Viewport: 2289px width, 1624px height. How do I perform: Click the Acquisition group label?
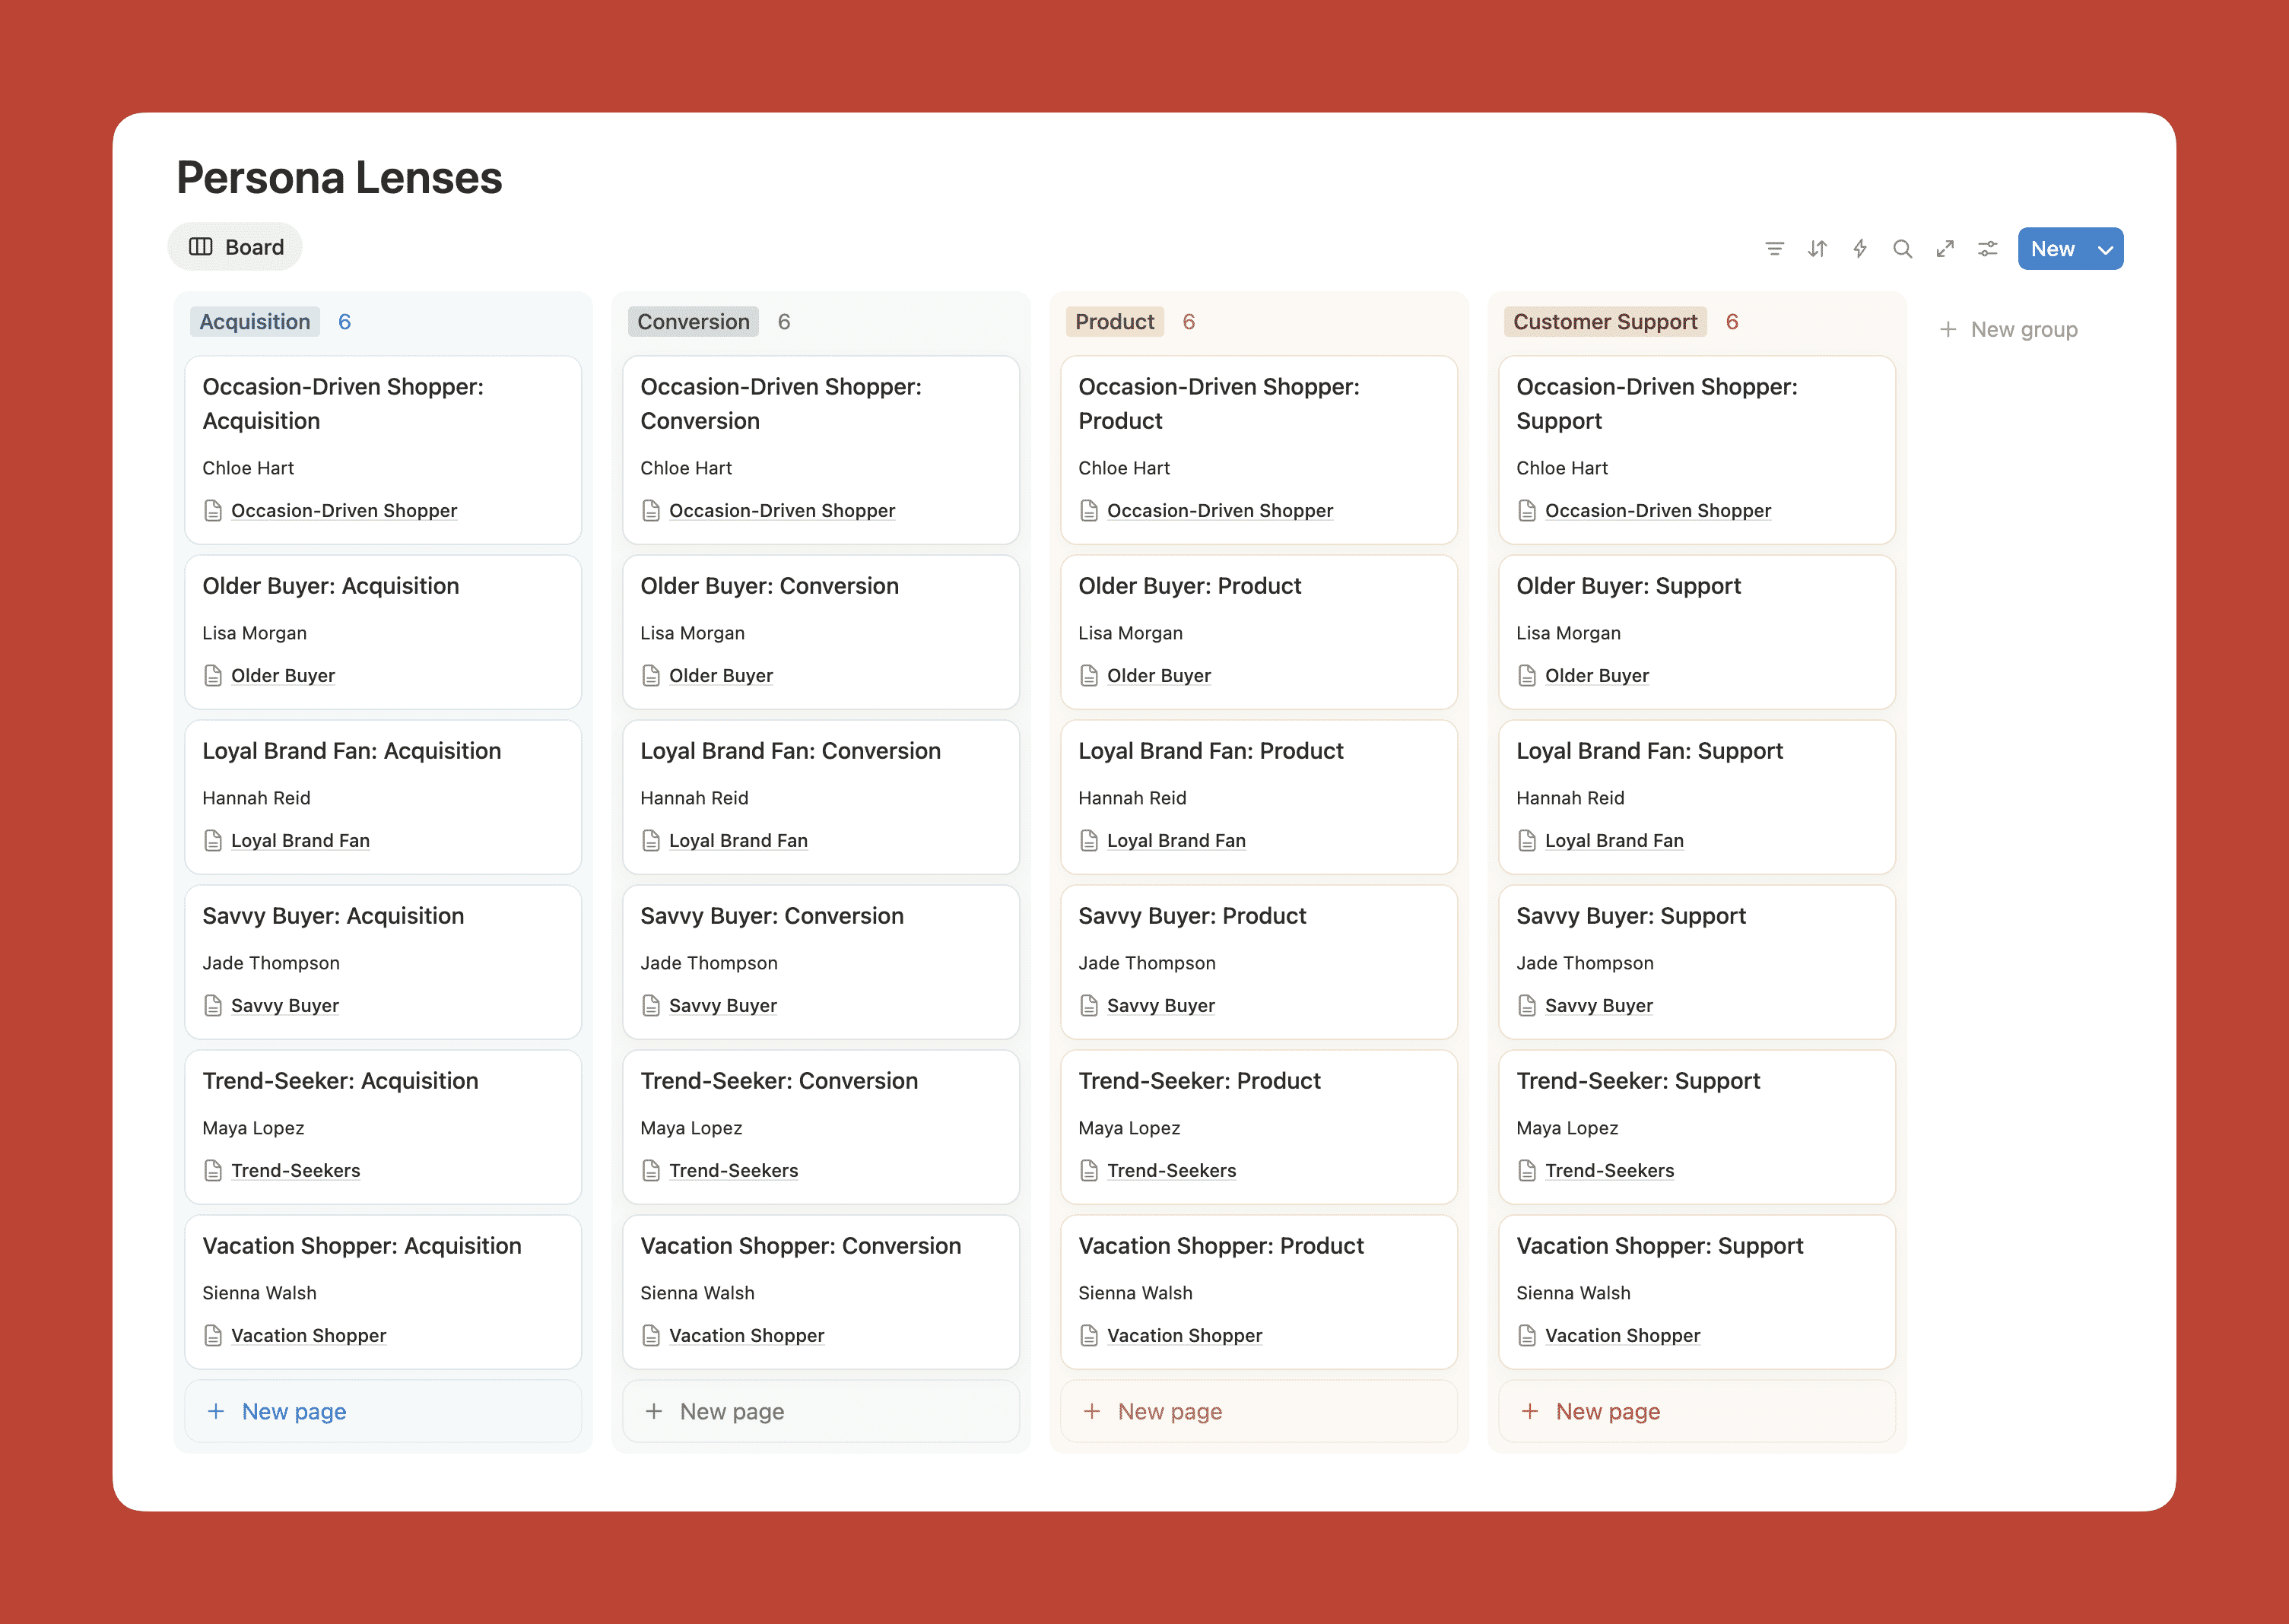coord(254,322)
